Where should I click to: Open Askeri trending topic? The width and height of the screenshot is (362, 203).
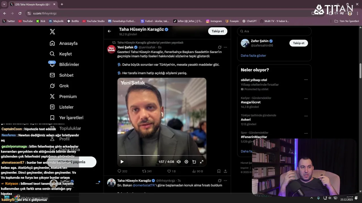pos(246,120)
